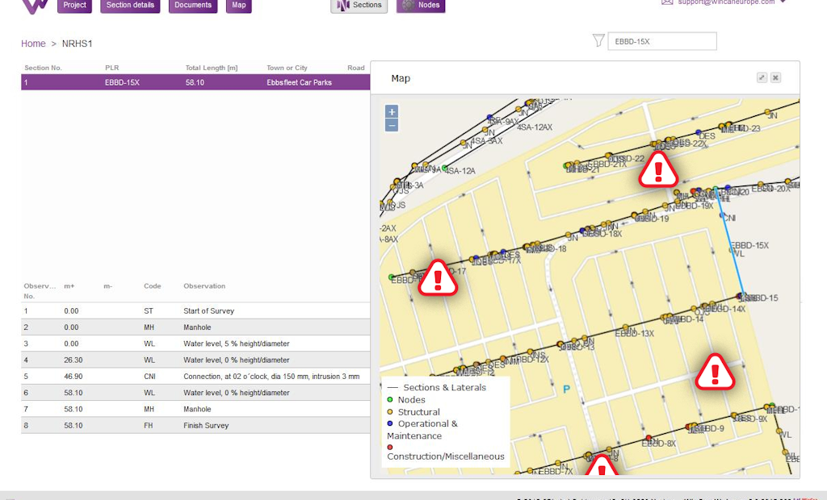The width and height of the screenshot is (827, 500).
Task: Click warning marker near EBBD-17
Action: pyautogui.click(x=438, y=277)
